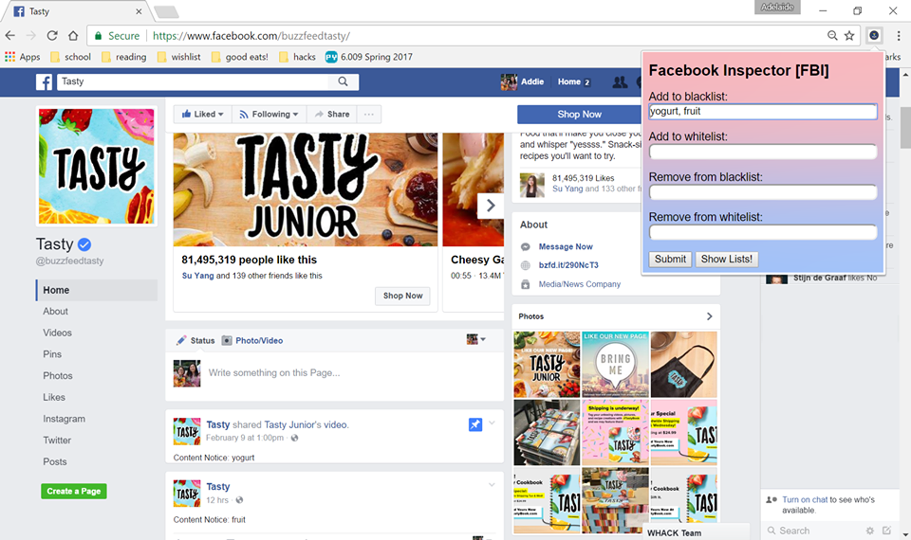
Task: Expand options on the 12 hrs Tasty post
Action: coord(492,485)
